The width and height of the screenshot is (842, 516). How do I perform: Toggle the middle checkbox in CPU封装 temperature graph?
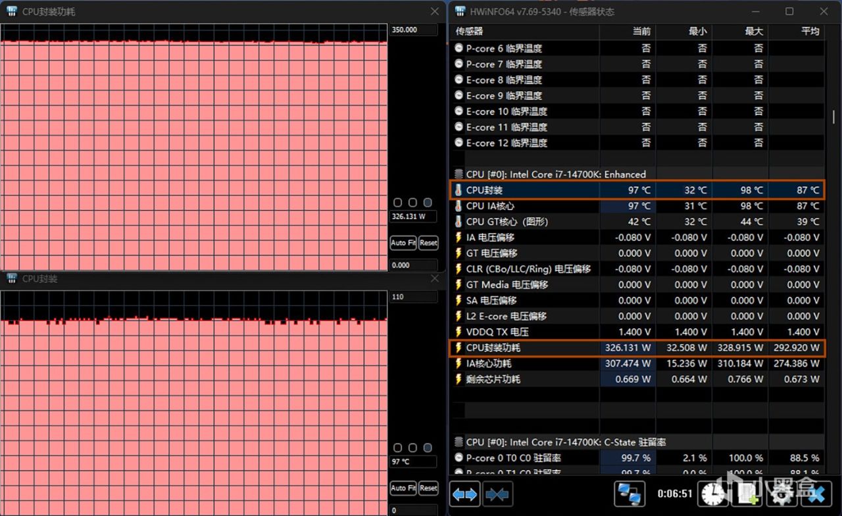tap(412, 448)
